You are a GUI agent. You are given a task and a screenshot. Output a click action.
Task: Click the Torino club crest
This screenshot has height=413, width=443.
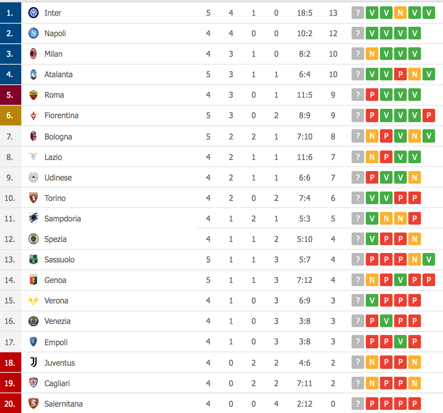click(34, 198)
